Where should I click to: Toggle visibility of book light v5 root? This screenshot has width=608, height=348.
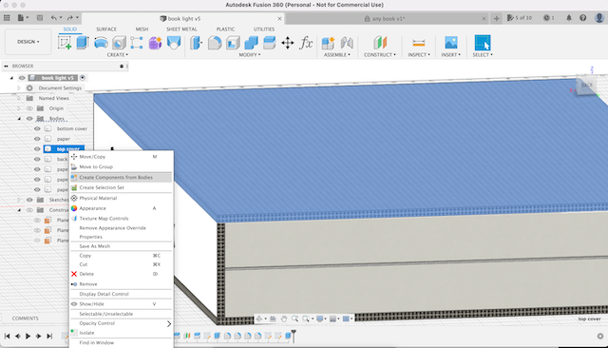22,78
